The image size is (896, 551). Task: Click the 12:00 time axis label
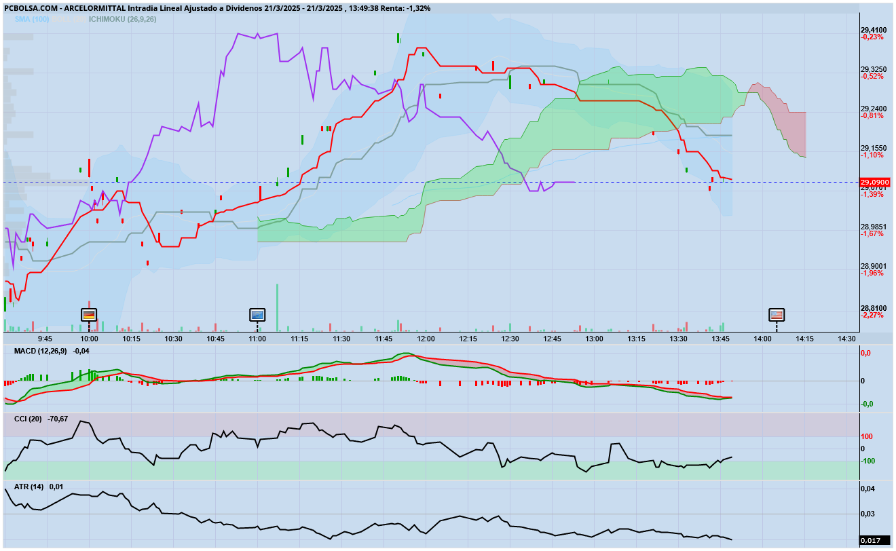(x=426, y=338)
